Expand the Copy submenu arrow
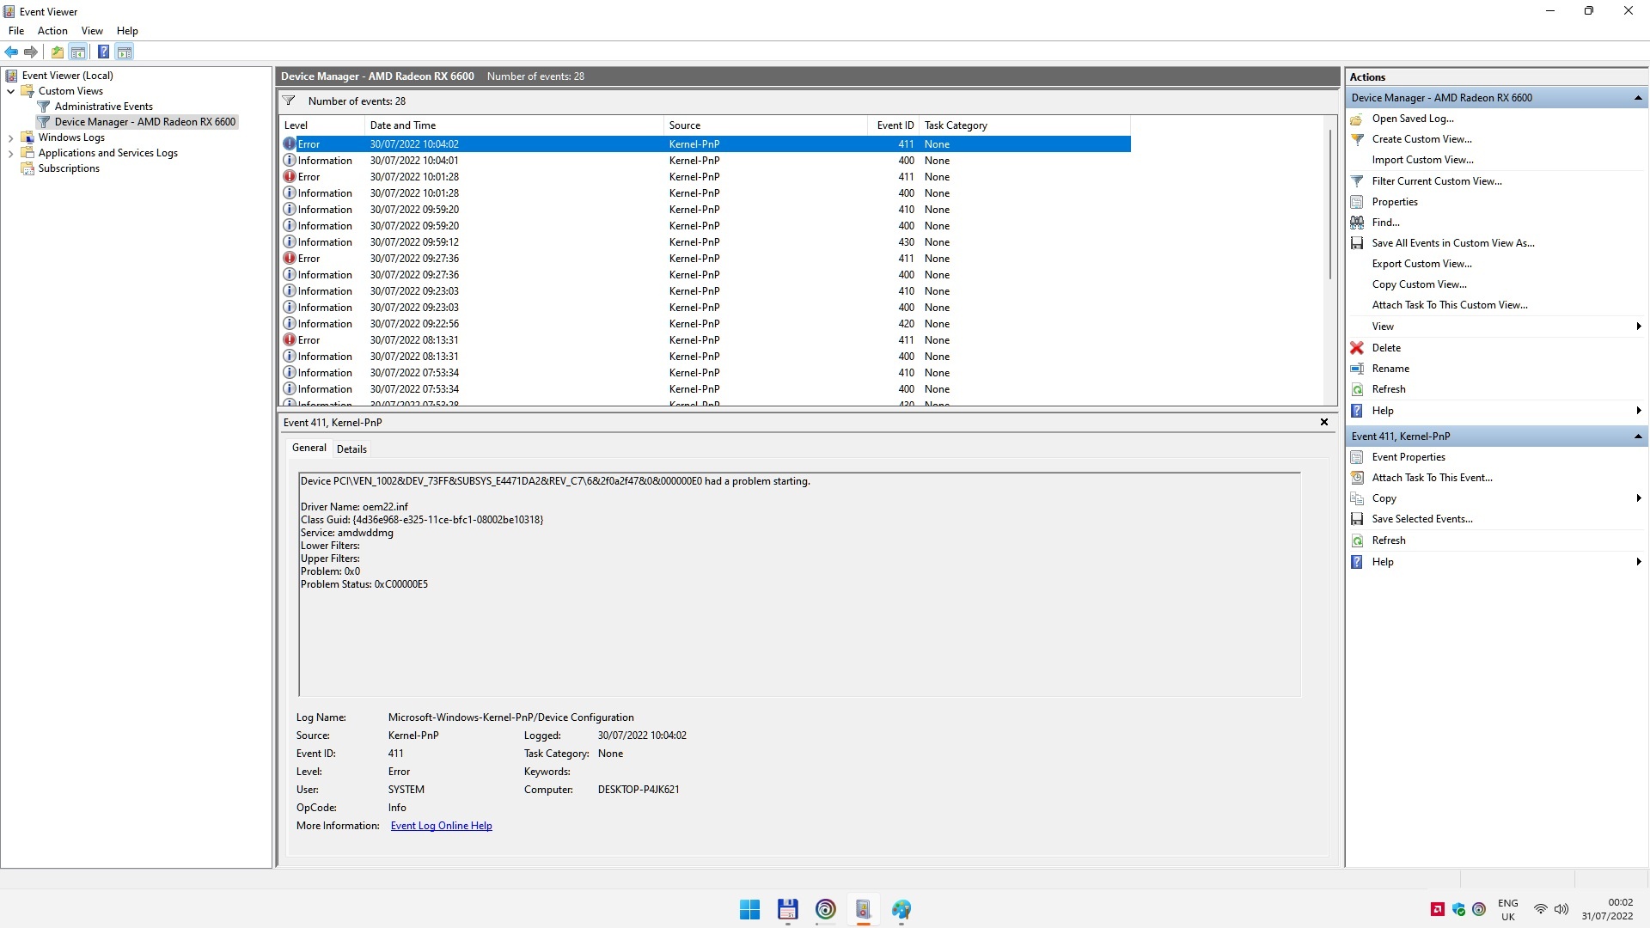The height and width of the screenshot is (928, 1650). click(1639, 498)
